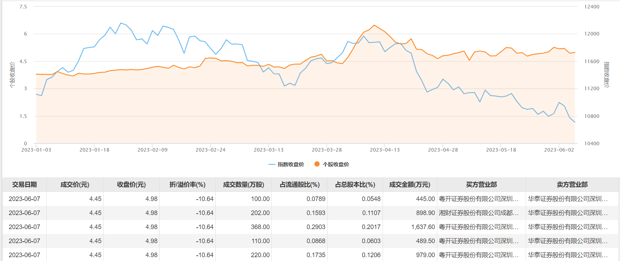
Task: Select the 368.00 volume cell
Action: point(260,227)
